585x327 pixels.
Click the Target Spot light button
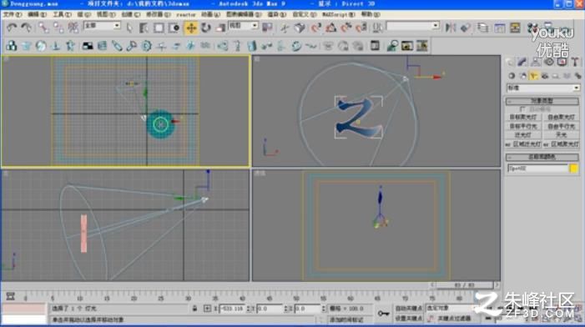tap(522, 118)
